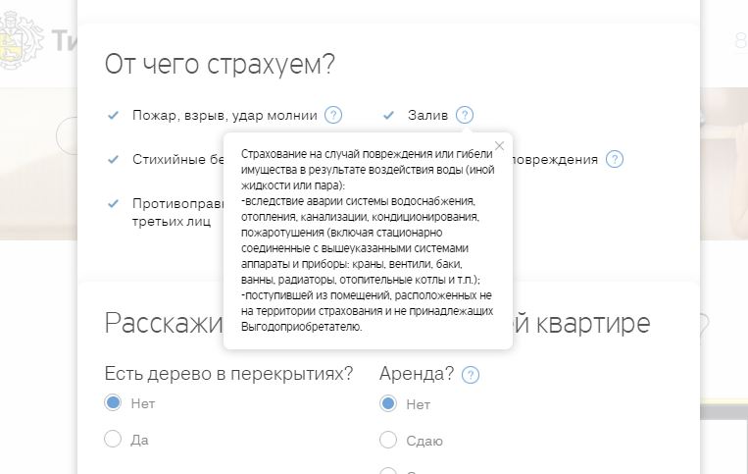The height and width of the screenshot is (474, 748).
Task: Click the Tinkoff logo emblem
Action: (x=21, y=40)
